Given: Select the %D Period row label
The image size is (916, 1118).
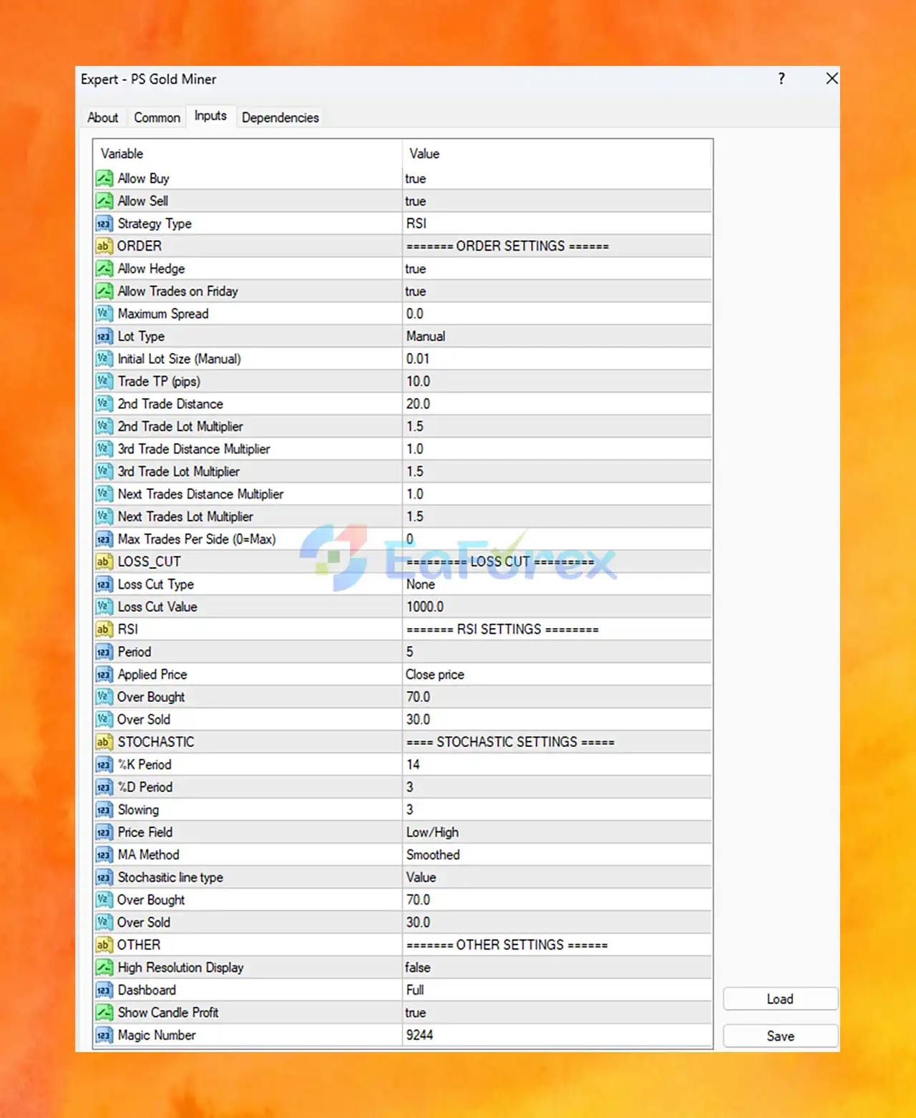Looking at the screenshot, I should (145, 787).
